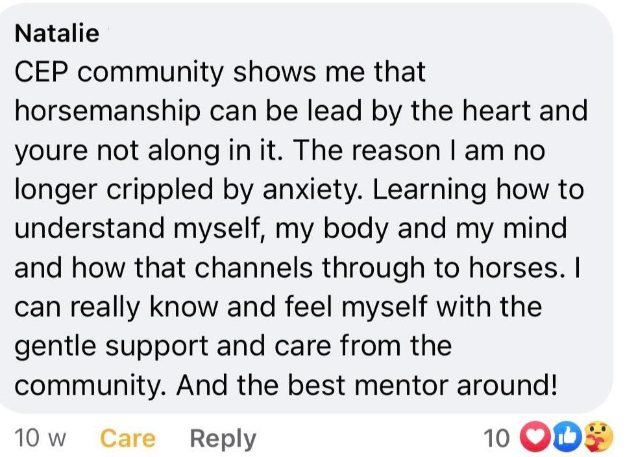Click the care hugging-heart emoji icon
The image size is (636, 457).
tap(598, 437)
